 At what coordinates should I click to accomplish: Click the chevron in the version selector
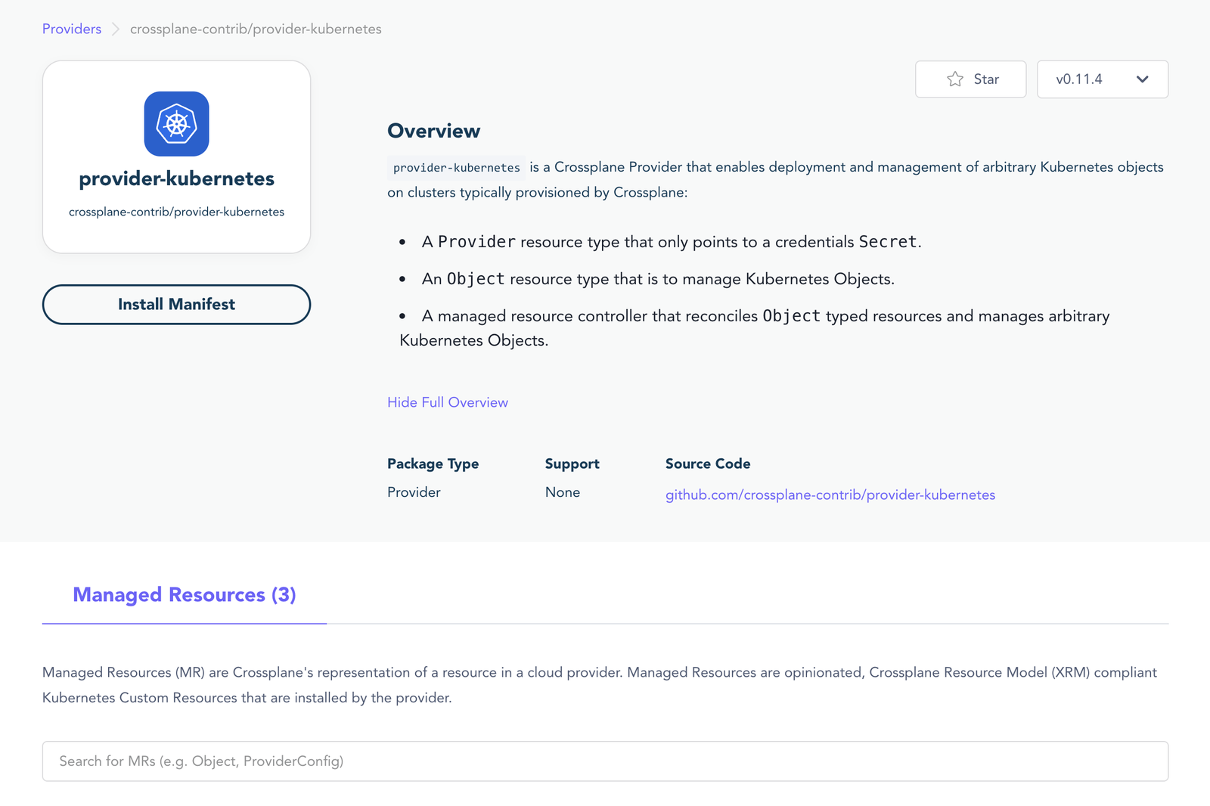pyautogui.click(x=1143, y=79)
